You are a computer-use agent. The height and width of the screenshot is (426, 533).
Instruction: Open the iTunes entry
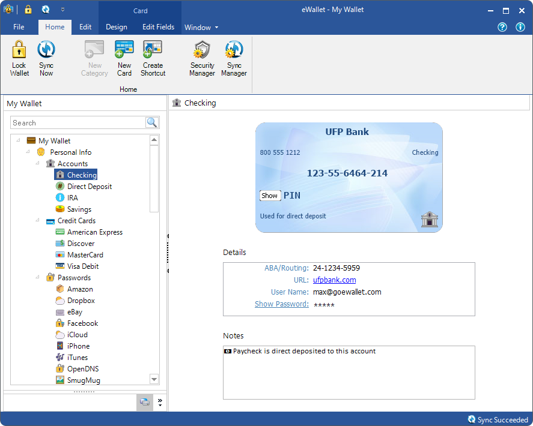72,358
